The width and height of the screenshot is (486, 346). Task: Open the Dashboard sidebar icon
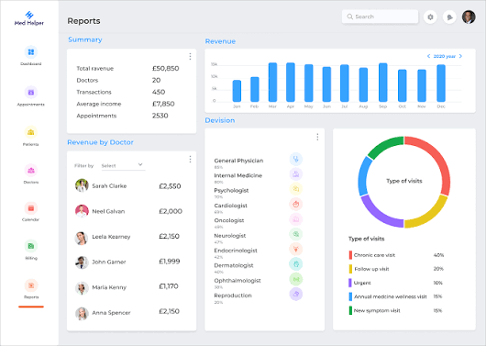31,52
